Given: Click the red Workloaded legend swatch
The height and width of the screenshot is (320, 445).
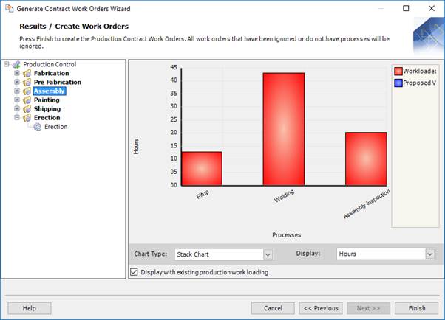Looking at the screenshot, I should pyautogui.click(x=398, y=72).
